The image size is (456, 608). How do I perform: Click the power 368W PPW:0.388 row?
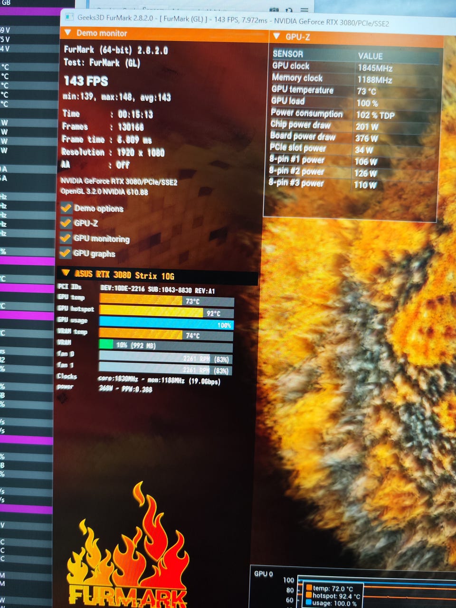tap(104, 389)
